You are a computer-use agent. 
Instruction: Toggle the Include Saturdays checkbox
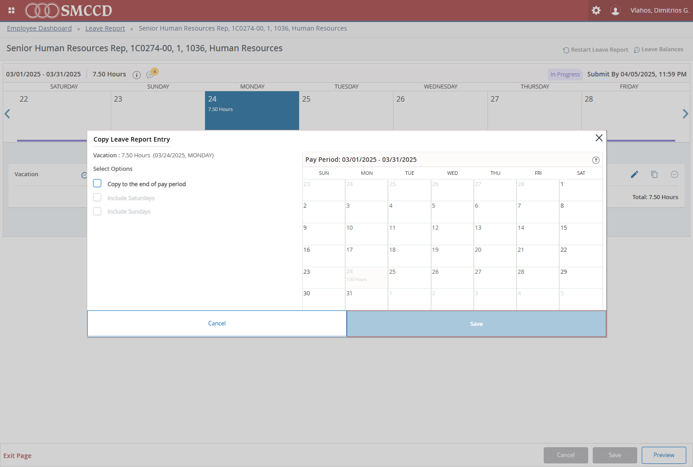[97, 197]
